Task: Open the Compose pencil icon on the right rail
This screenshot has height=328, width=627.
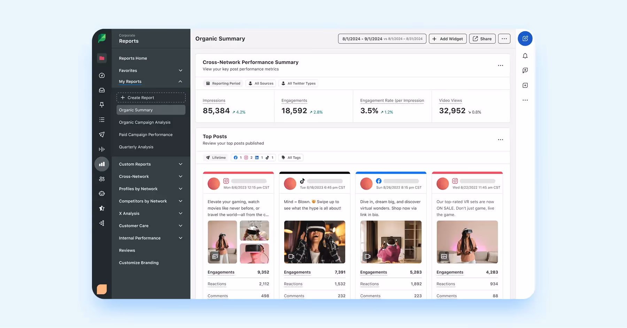Action: [x=525, y=38]
